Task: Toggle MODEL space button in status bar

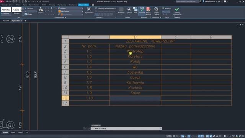Action: pos(169,136)
